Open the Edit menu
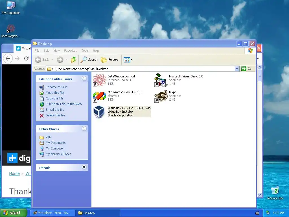Image resolution: width=289 pixels, height=217 pixels. pyautogui.click(x=46, y=51)
